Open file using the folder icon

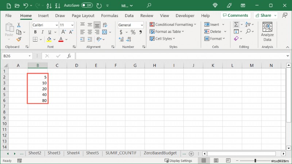pos(17,5)
